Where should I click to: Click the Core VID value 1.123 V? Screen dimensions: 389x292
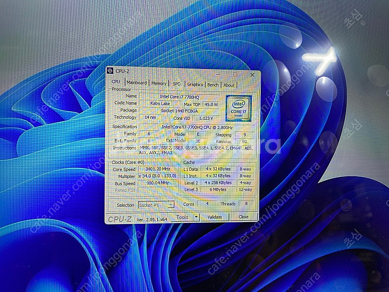point(206,118)
